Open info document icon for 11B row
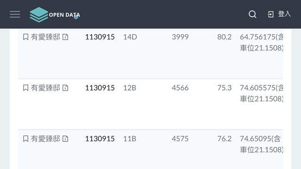The width and height of the screenshot is (301, 169). [65, 138]
